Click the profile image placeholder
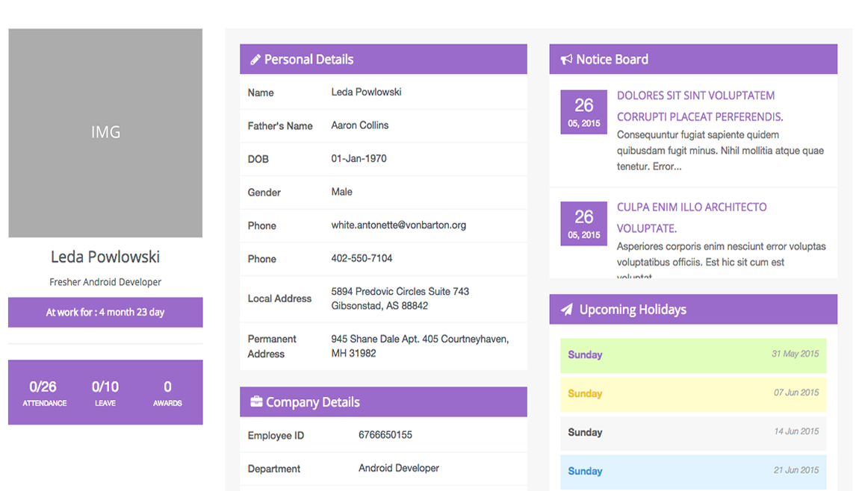 [105, 133]
